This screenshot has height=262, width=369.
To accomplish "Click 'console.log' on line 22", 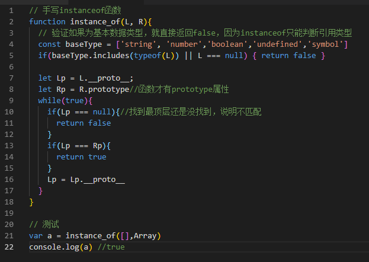I will click(54, 247).
